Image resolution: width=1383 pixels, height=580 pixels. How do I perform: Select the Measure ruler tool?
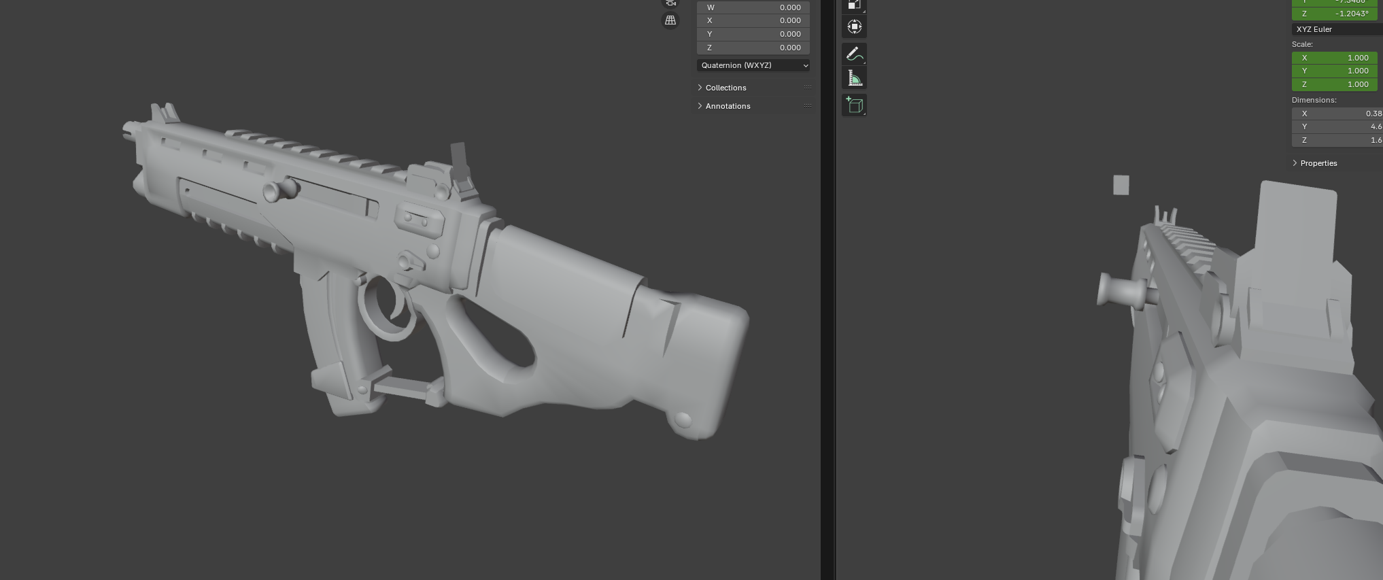point(854,79)
